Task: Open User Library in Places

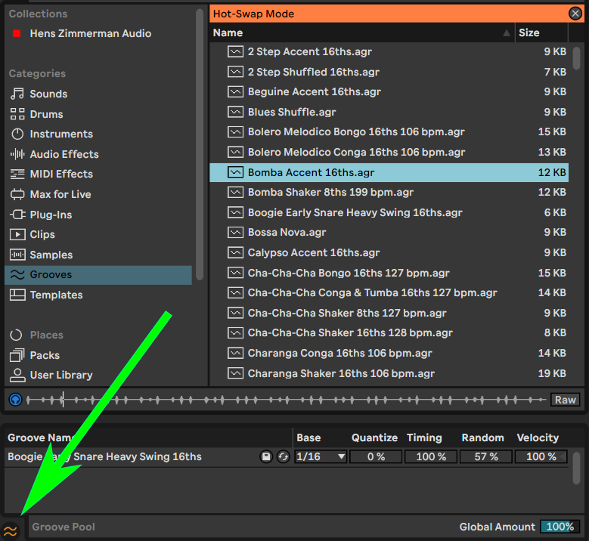Action: point(60,375)
